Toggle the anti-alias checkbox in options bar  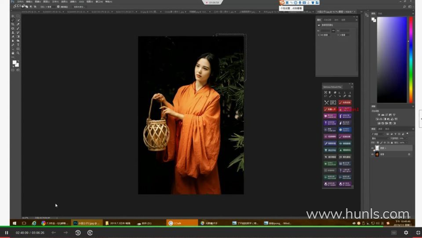[x=58, y=7]
